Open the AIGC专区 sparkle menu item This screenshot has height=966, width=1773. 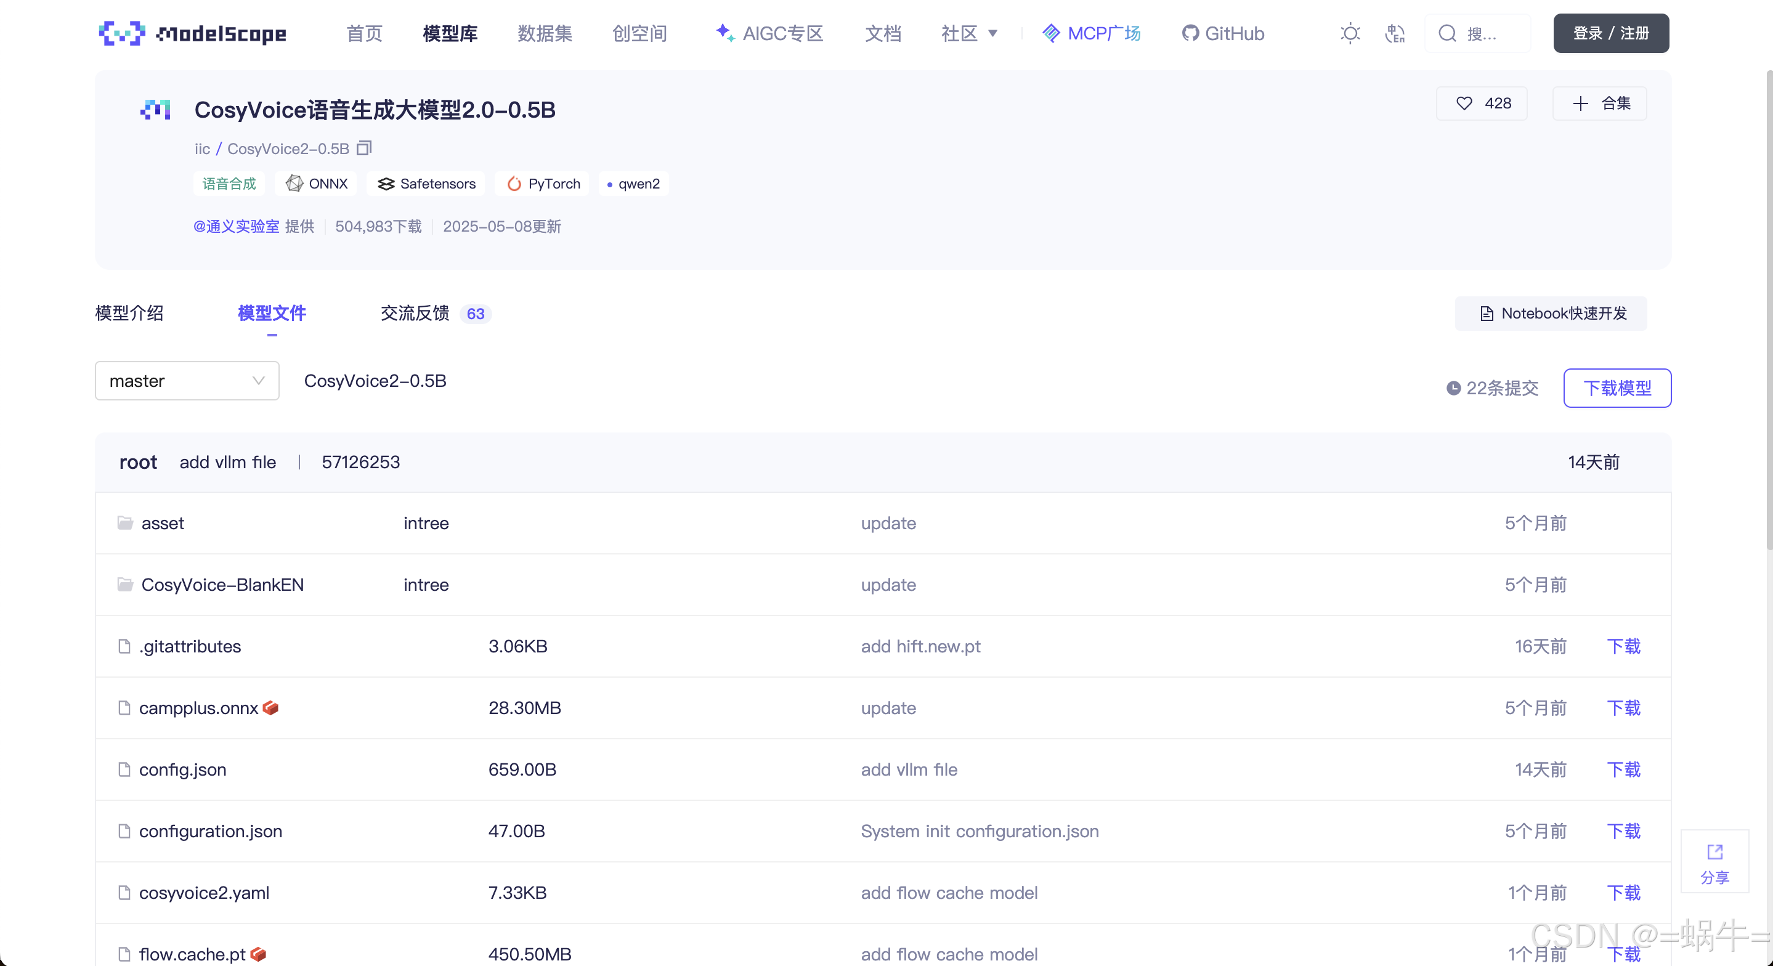pos(769,33)
